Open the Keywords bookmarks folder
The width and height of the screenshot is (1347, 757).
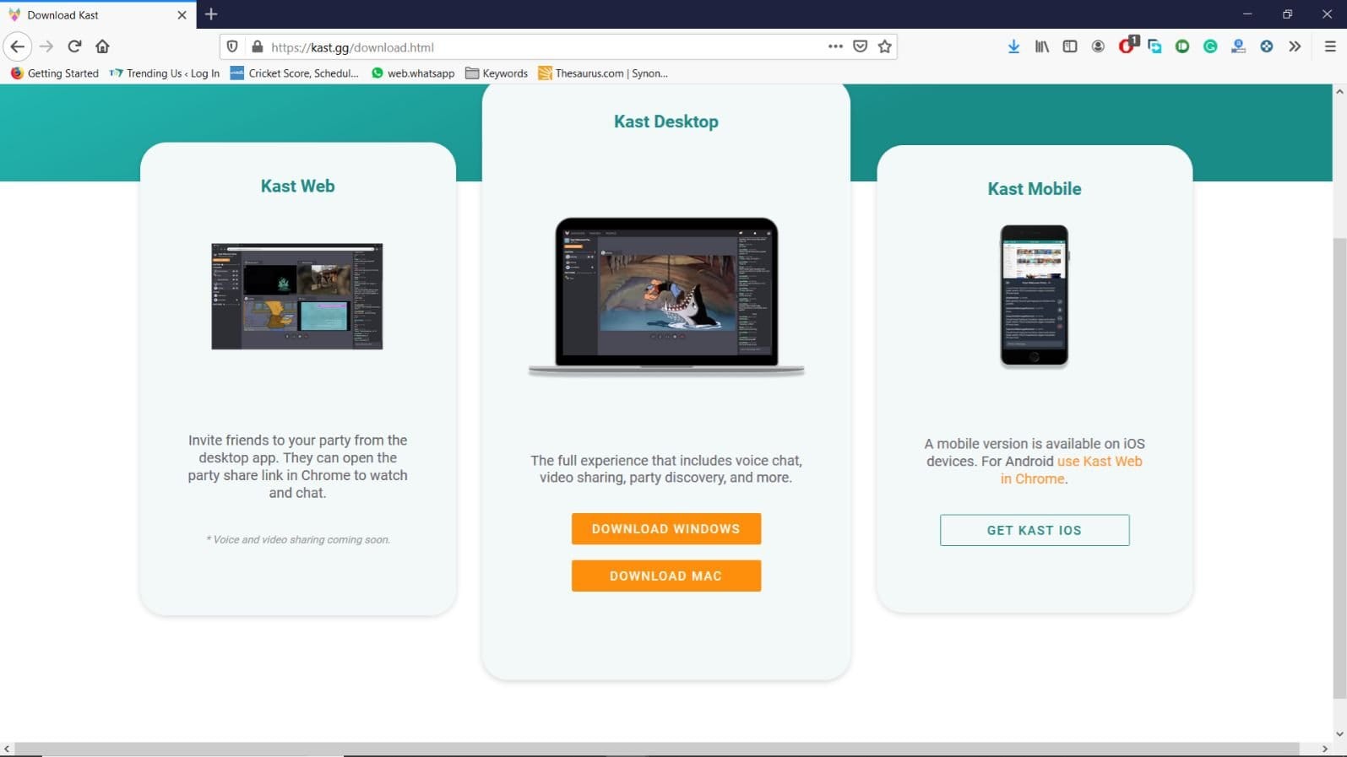point(497,73)
